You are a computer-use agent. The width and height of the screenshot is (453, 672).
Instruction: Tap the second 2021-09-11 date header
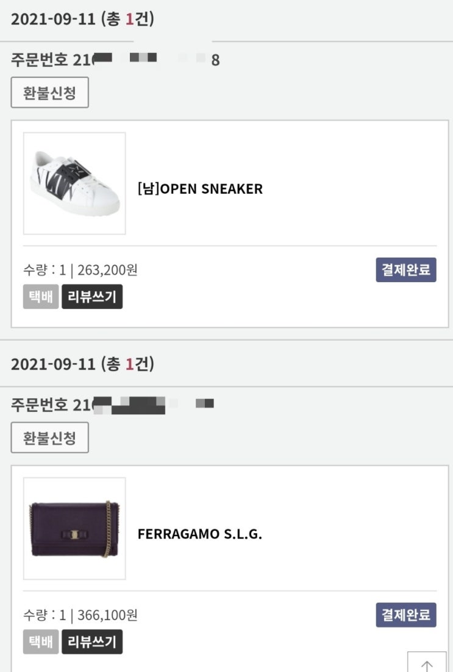tap(82, 364)
